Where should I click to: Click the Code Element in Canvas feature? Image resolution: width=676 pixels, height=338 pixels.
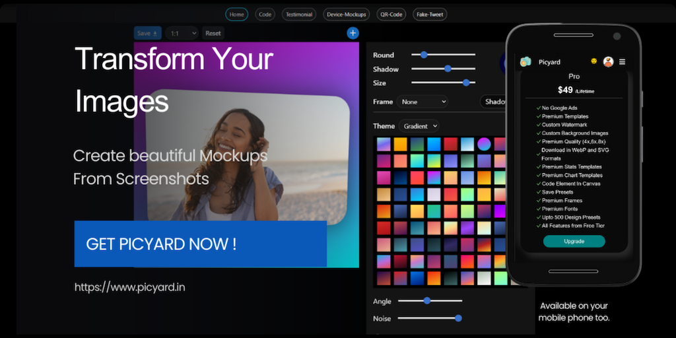(x=568, y=184)
